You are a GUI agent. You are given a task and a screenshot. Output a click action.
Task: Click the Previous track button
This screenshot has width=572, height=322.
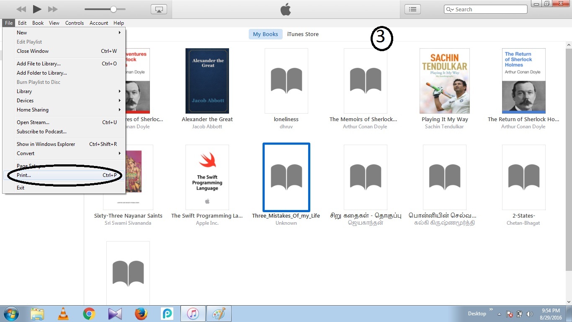pos(21,9)
